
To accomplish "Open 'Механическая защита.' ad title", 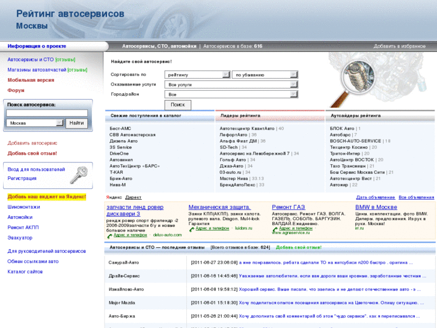I will click(x=219, y=207).
